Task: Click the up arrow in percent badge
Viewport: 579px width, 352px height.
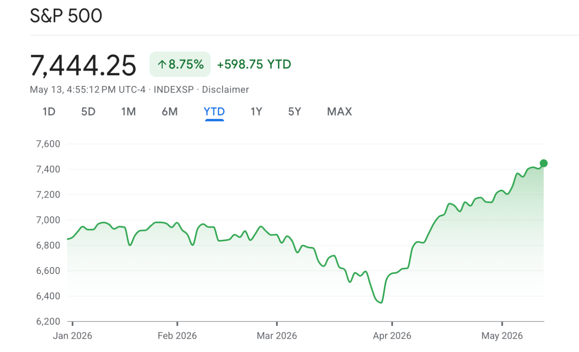Action: [162, 64]
